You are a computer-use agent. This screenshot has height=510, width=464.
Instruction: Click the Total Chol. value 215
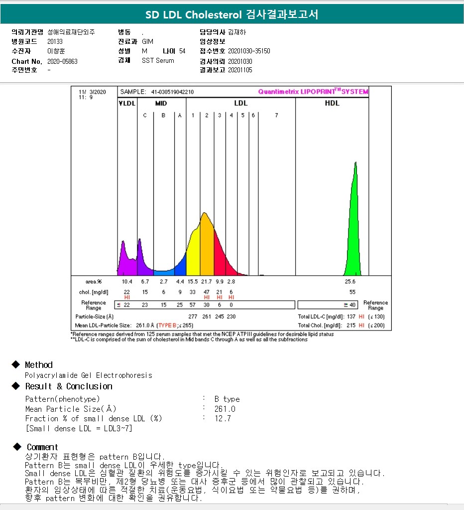[351, 325]
